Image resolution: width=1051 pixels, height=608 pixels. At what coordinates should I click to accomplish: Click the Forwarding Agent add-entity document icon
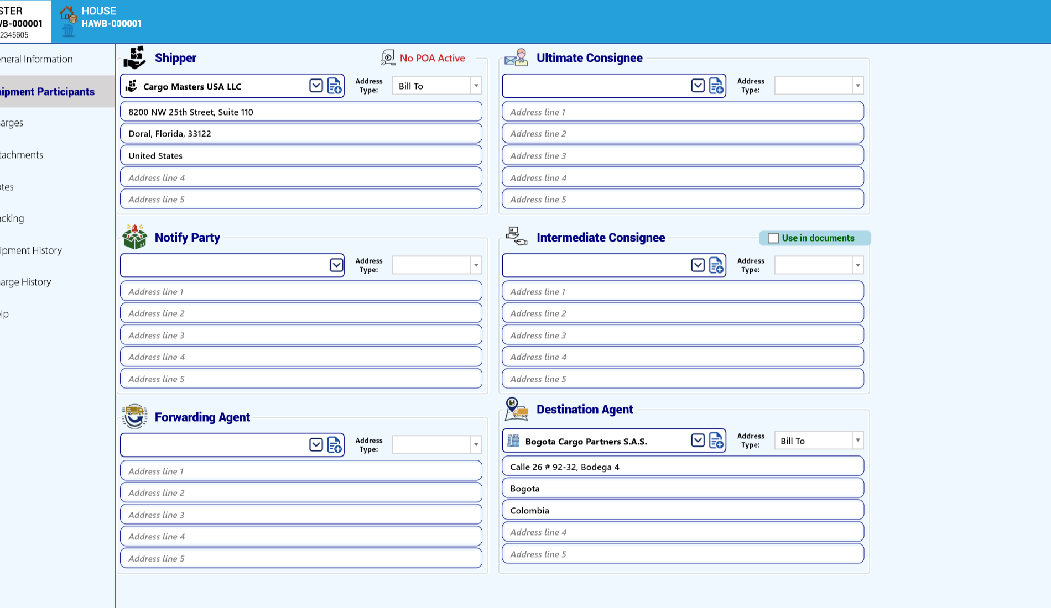(x=335, y=445)
